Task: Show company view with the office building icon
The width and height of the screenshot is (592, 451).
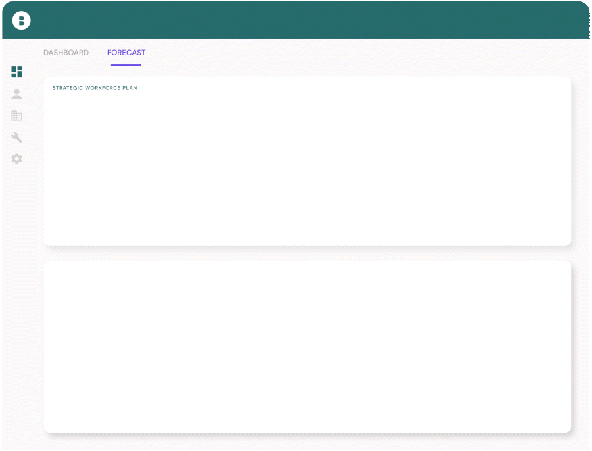Action: 17,116
